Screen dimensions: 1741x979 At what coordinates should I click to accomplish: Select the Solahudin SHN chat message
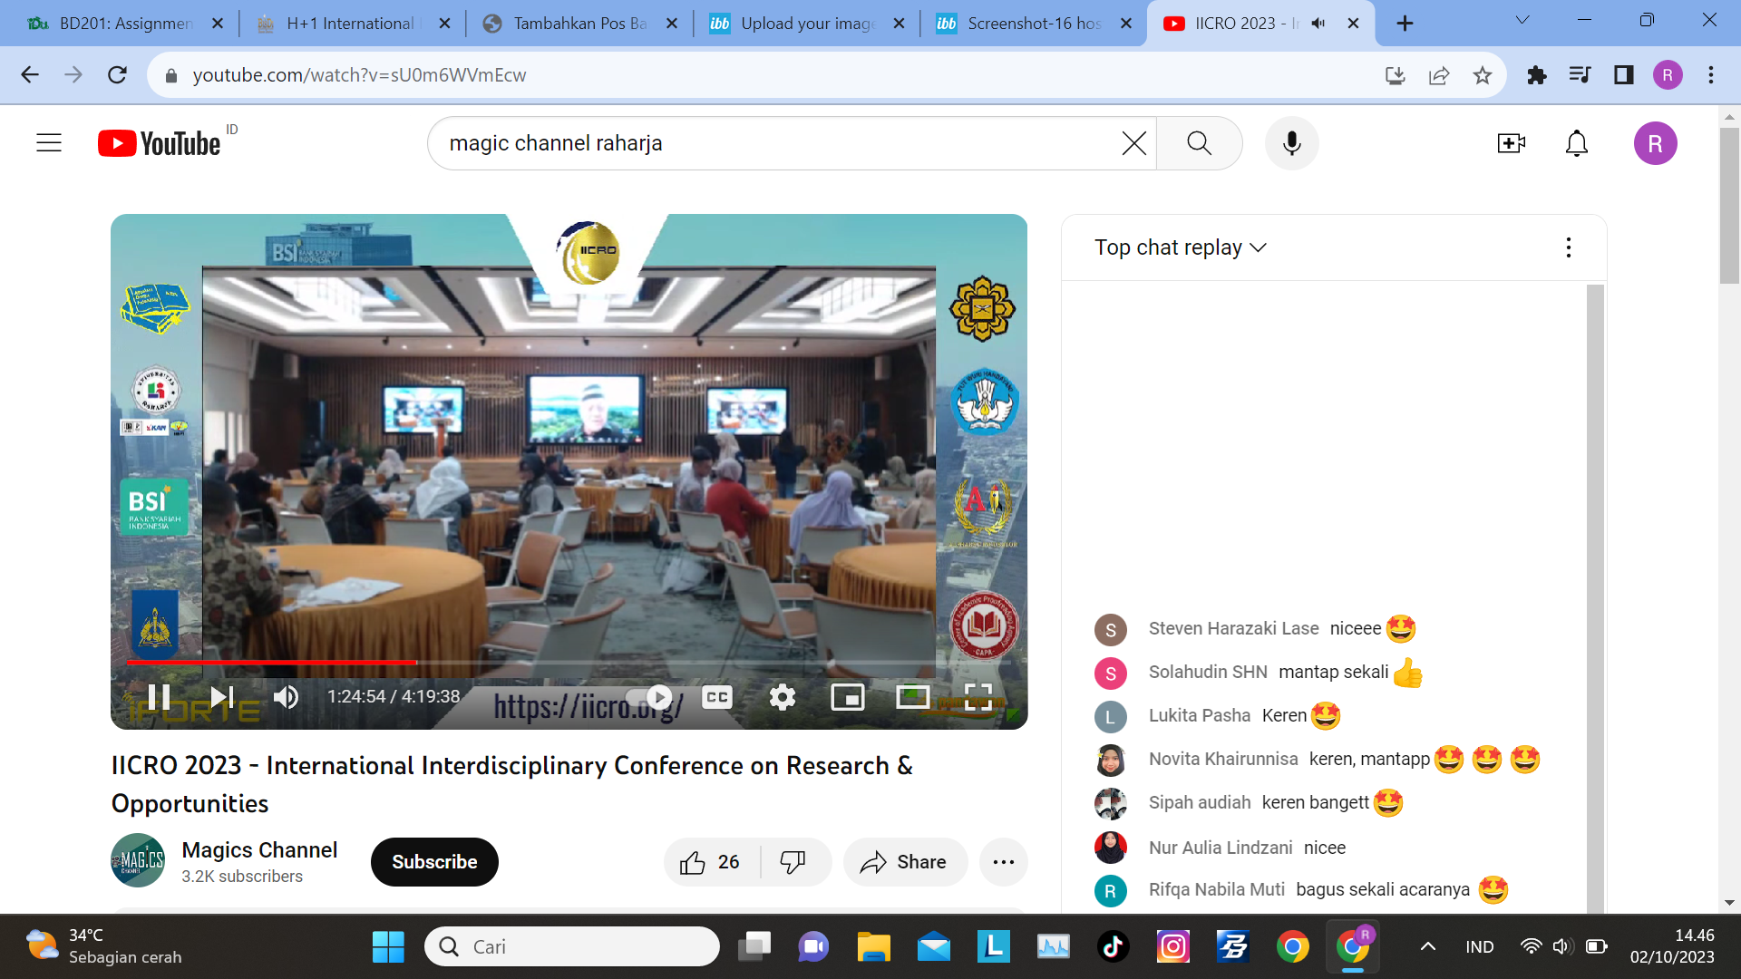tap(1333, 673)
